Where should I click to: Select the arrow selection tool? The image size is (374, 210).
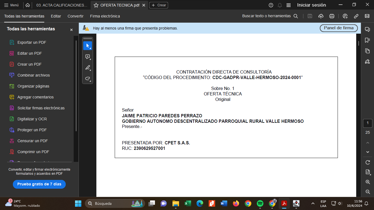[x=88, y=46]
